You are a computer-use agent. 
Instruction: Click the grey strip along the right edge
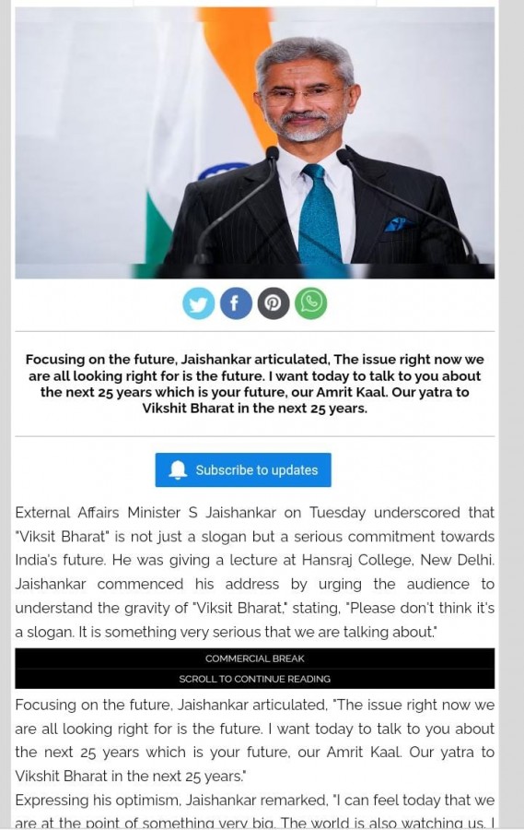tap(512, 415)
